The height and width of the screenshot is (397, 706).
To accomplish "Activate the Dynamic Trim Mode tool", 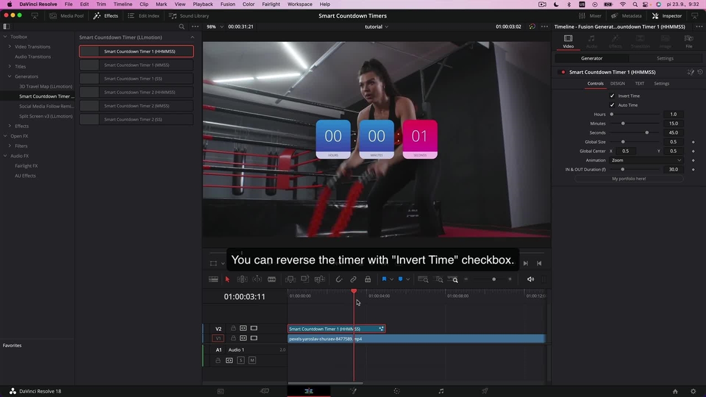I will pyautogui.click(x=257, y=280).
